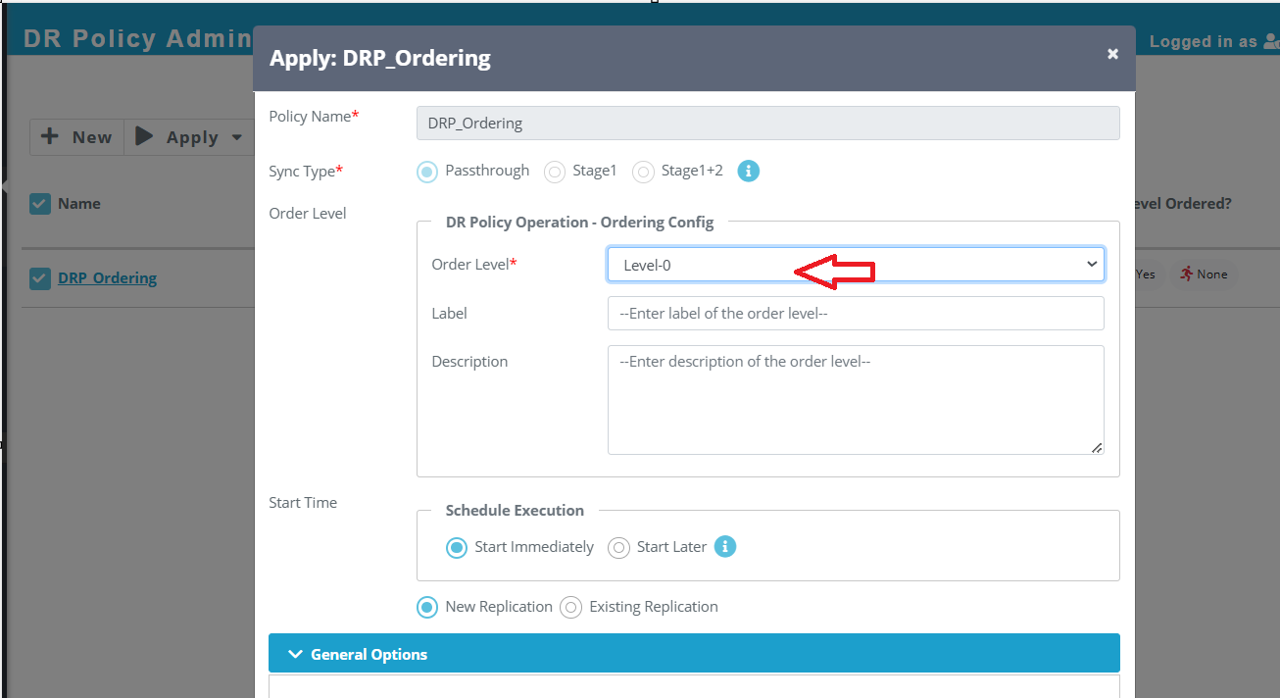Open the Order Level dropdown showing Level-0
Screen dimensions: 1280x698
coord(856,265)
